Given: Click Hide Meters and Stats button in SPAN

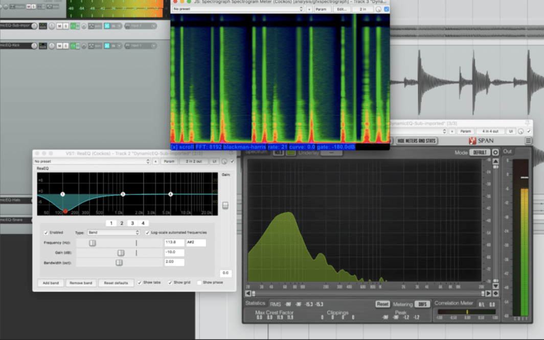Looking at the screenshot, I should (x=416, y=141).
